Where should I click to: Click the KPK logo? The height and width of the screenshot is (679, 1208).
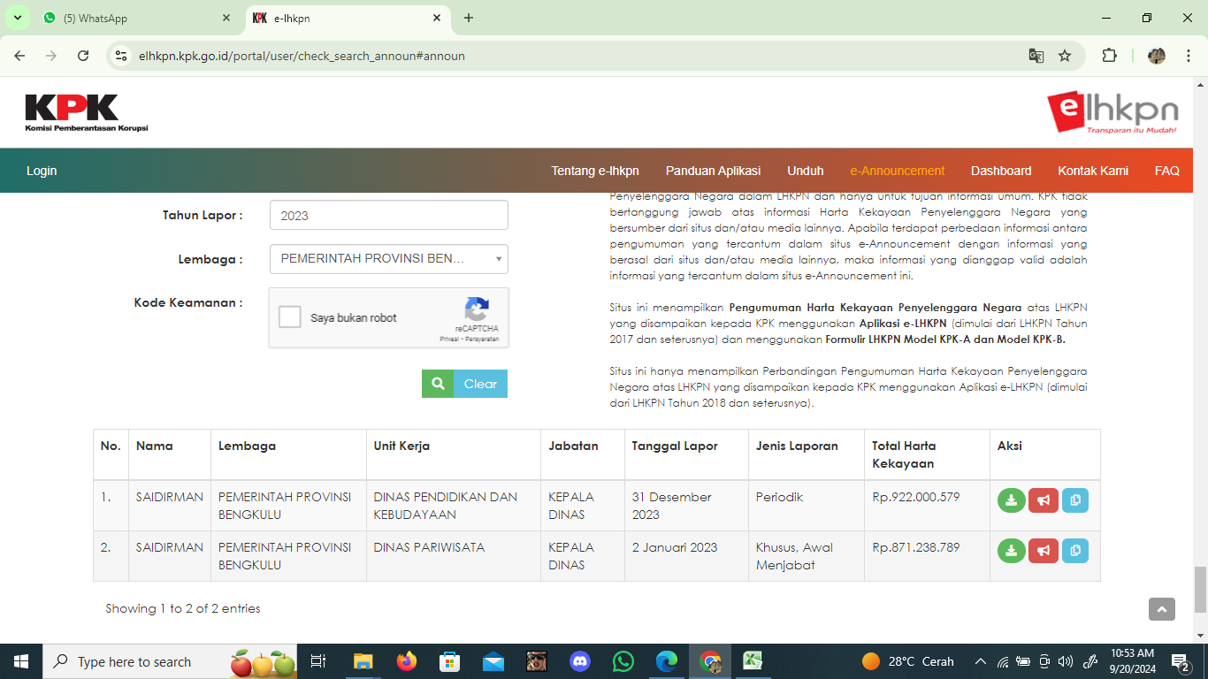[x=86, y=113]
